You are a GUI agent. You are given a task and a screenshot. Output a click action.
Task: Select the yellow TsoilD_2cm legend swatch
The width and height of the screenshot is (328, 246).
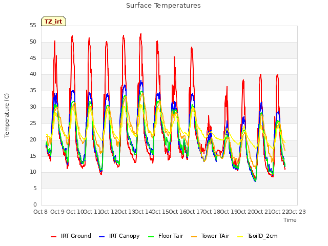coord(240,237)
